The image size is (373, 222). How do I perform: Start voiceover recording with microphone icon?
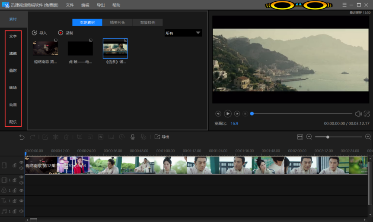pyautogui.click(x=133, y=137)
